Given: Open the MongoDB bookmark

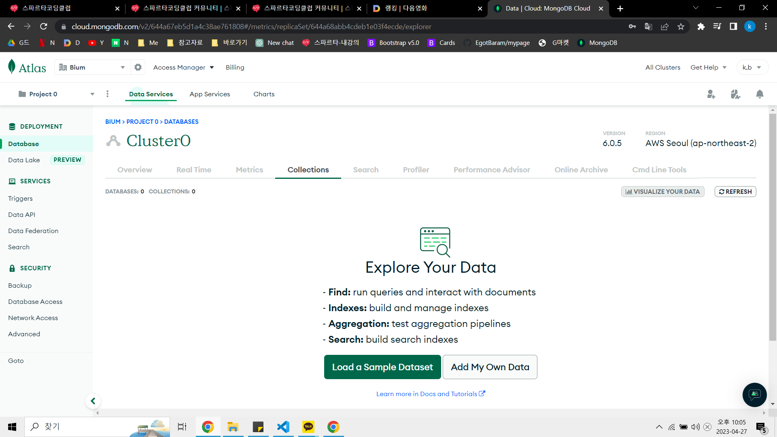Looking at the screenshot, I should coord(597,43).
